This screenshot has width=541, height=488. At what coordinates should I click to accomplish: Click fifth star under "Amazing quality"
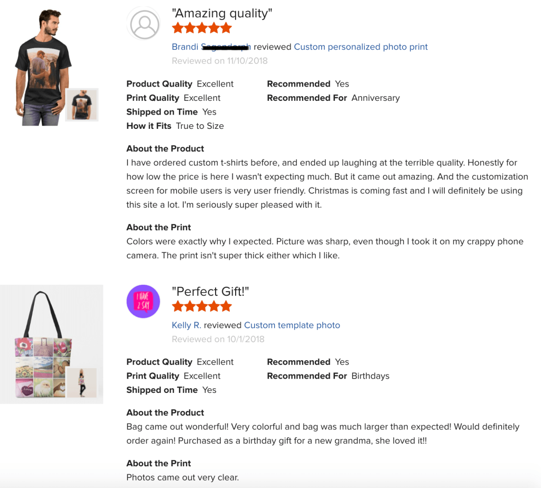click(226, 28)
